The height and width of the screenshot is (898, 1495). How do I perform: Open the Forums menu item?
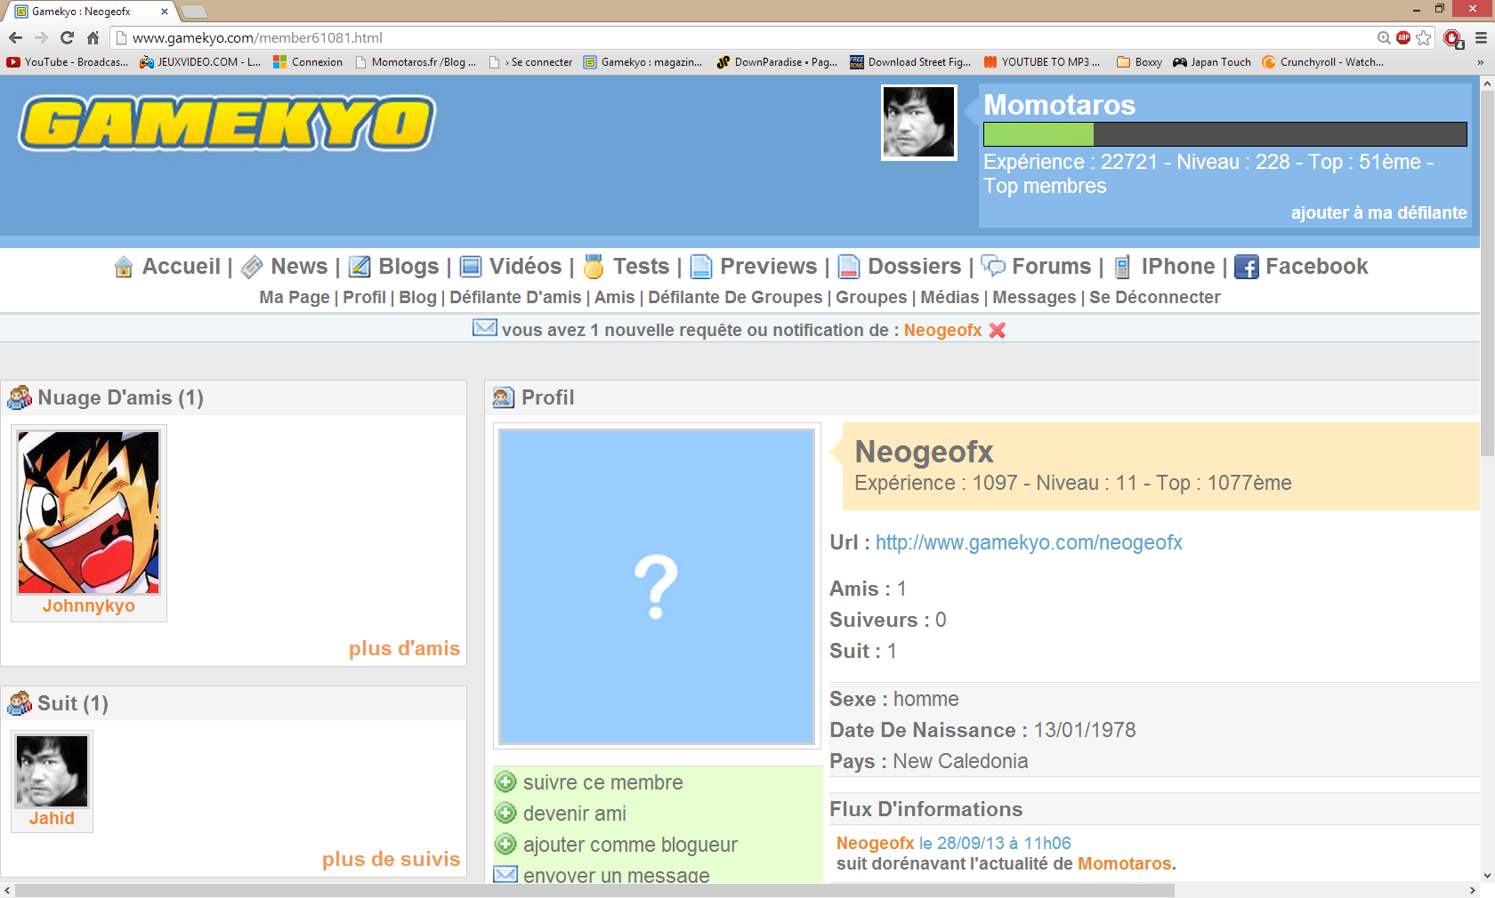coord(1051,267)
